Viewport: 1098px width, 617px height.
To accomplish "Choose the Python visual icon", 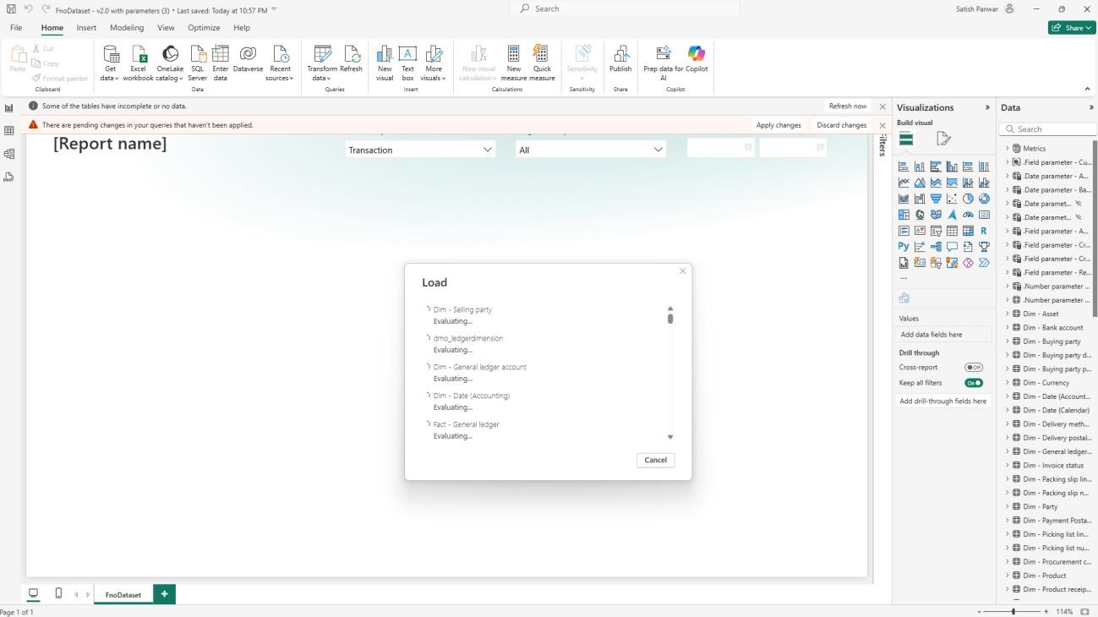I will click(x=904, y=247).
